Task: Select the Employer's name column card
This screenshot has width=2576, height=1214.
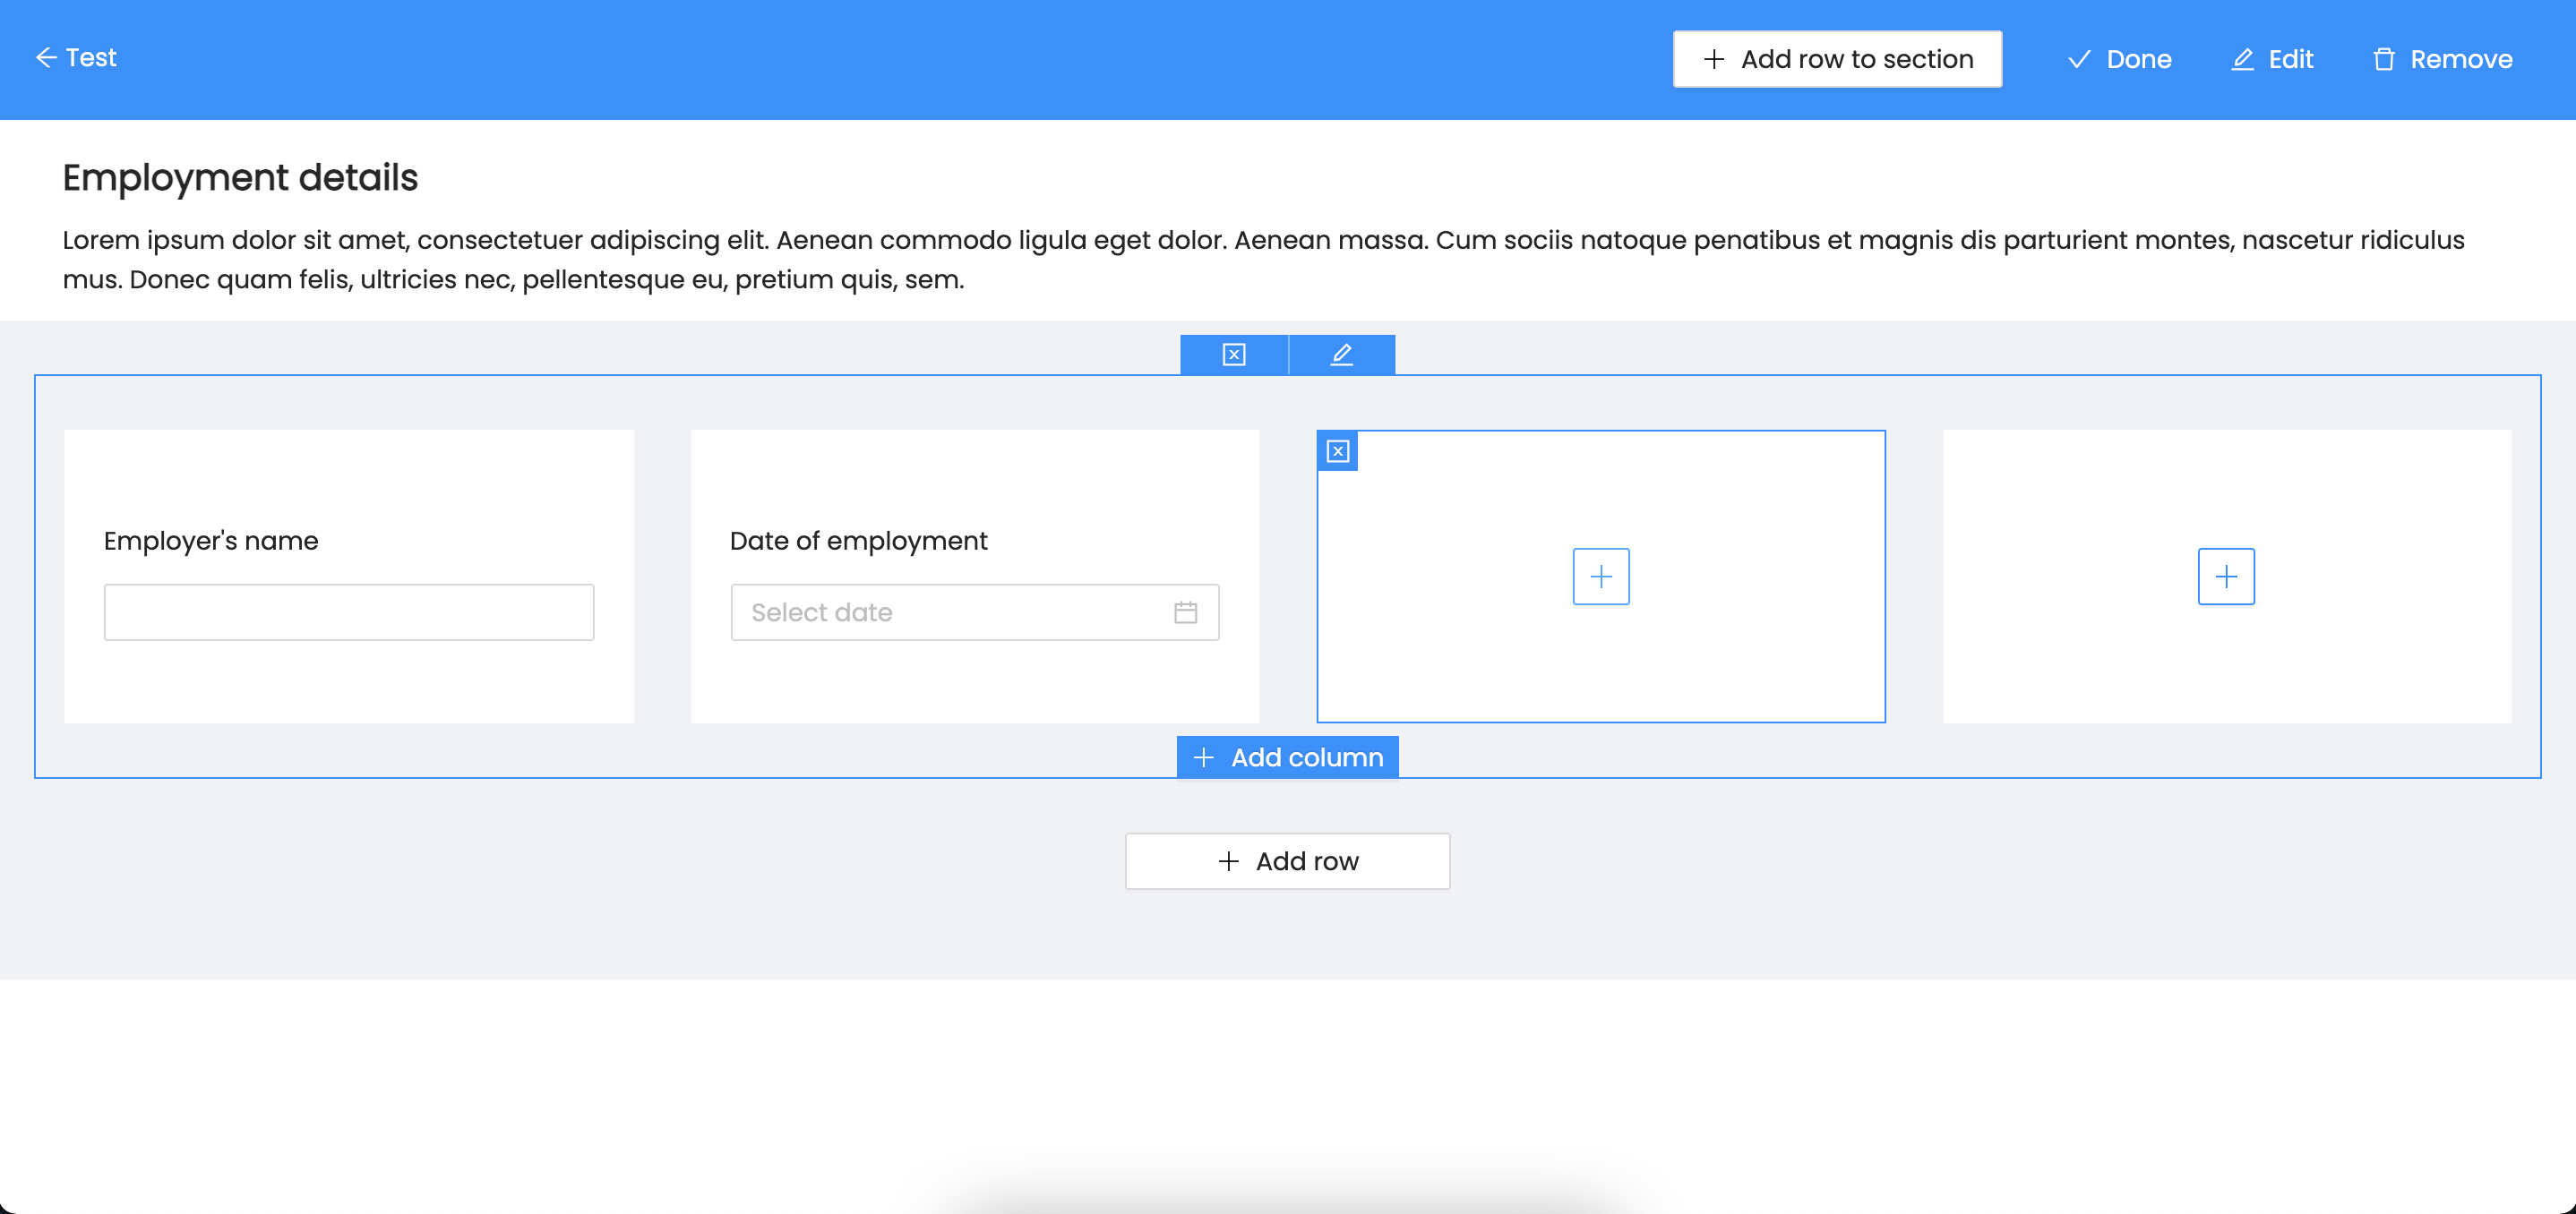Action: (349, 470)
